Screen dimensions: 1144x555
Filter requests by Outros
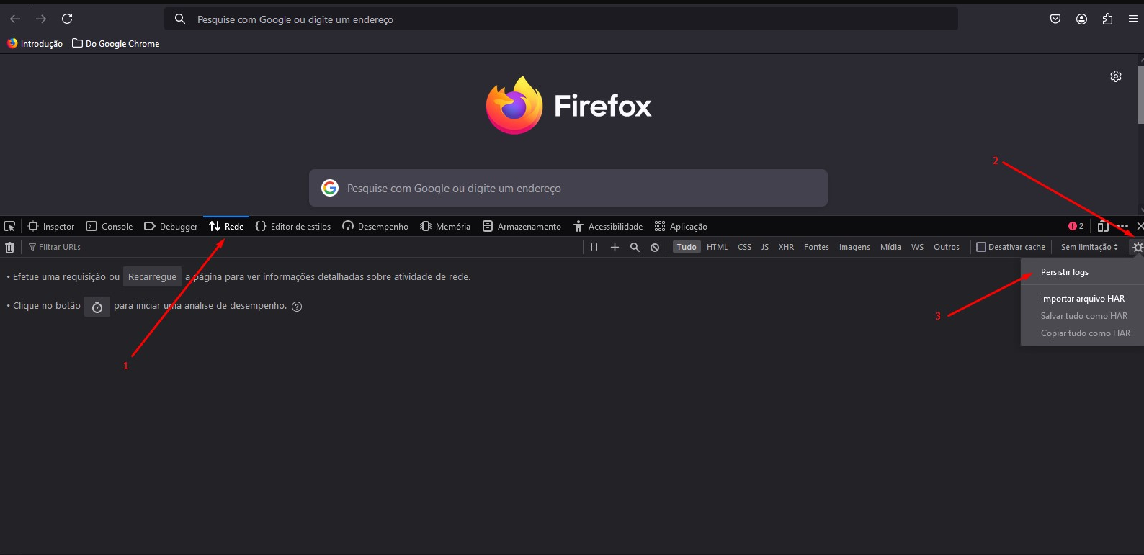(x=947, y=247)
